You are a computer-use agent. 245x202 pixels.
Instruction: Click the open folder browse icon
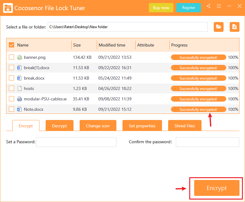point(219,27)
